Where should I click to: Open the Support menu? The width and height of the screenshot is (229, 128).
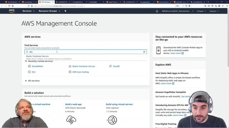[214, 11]
